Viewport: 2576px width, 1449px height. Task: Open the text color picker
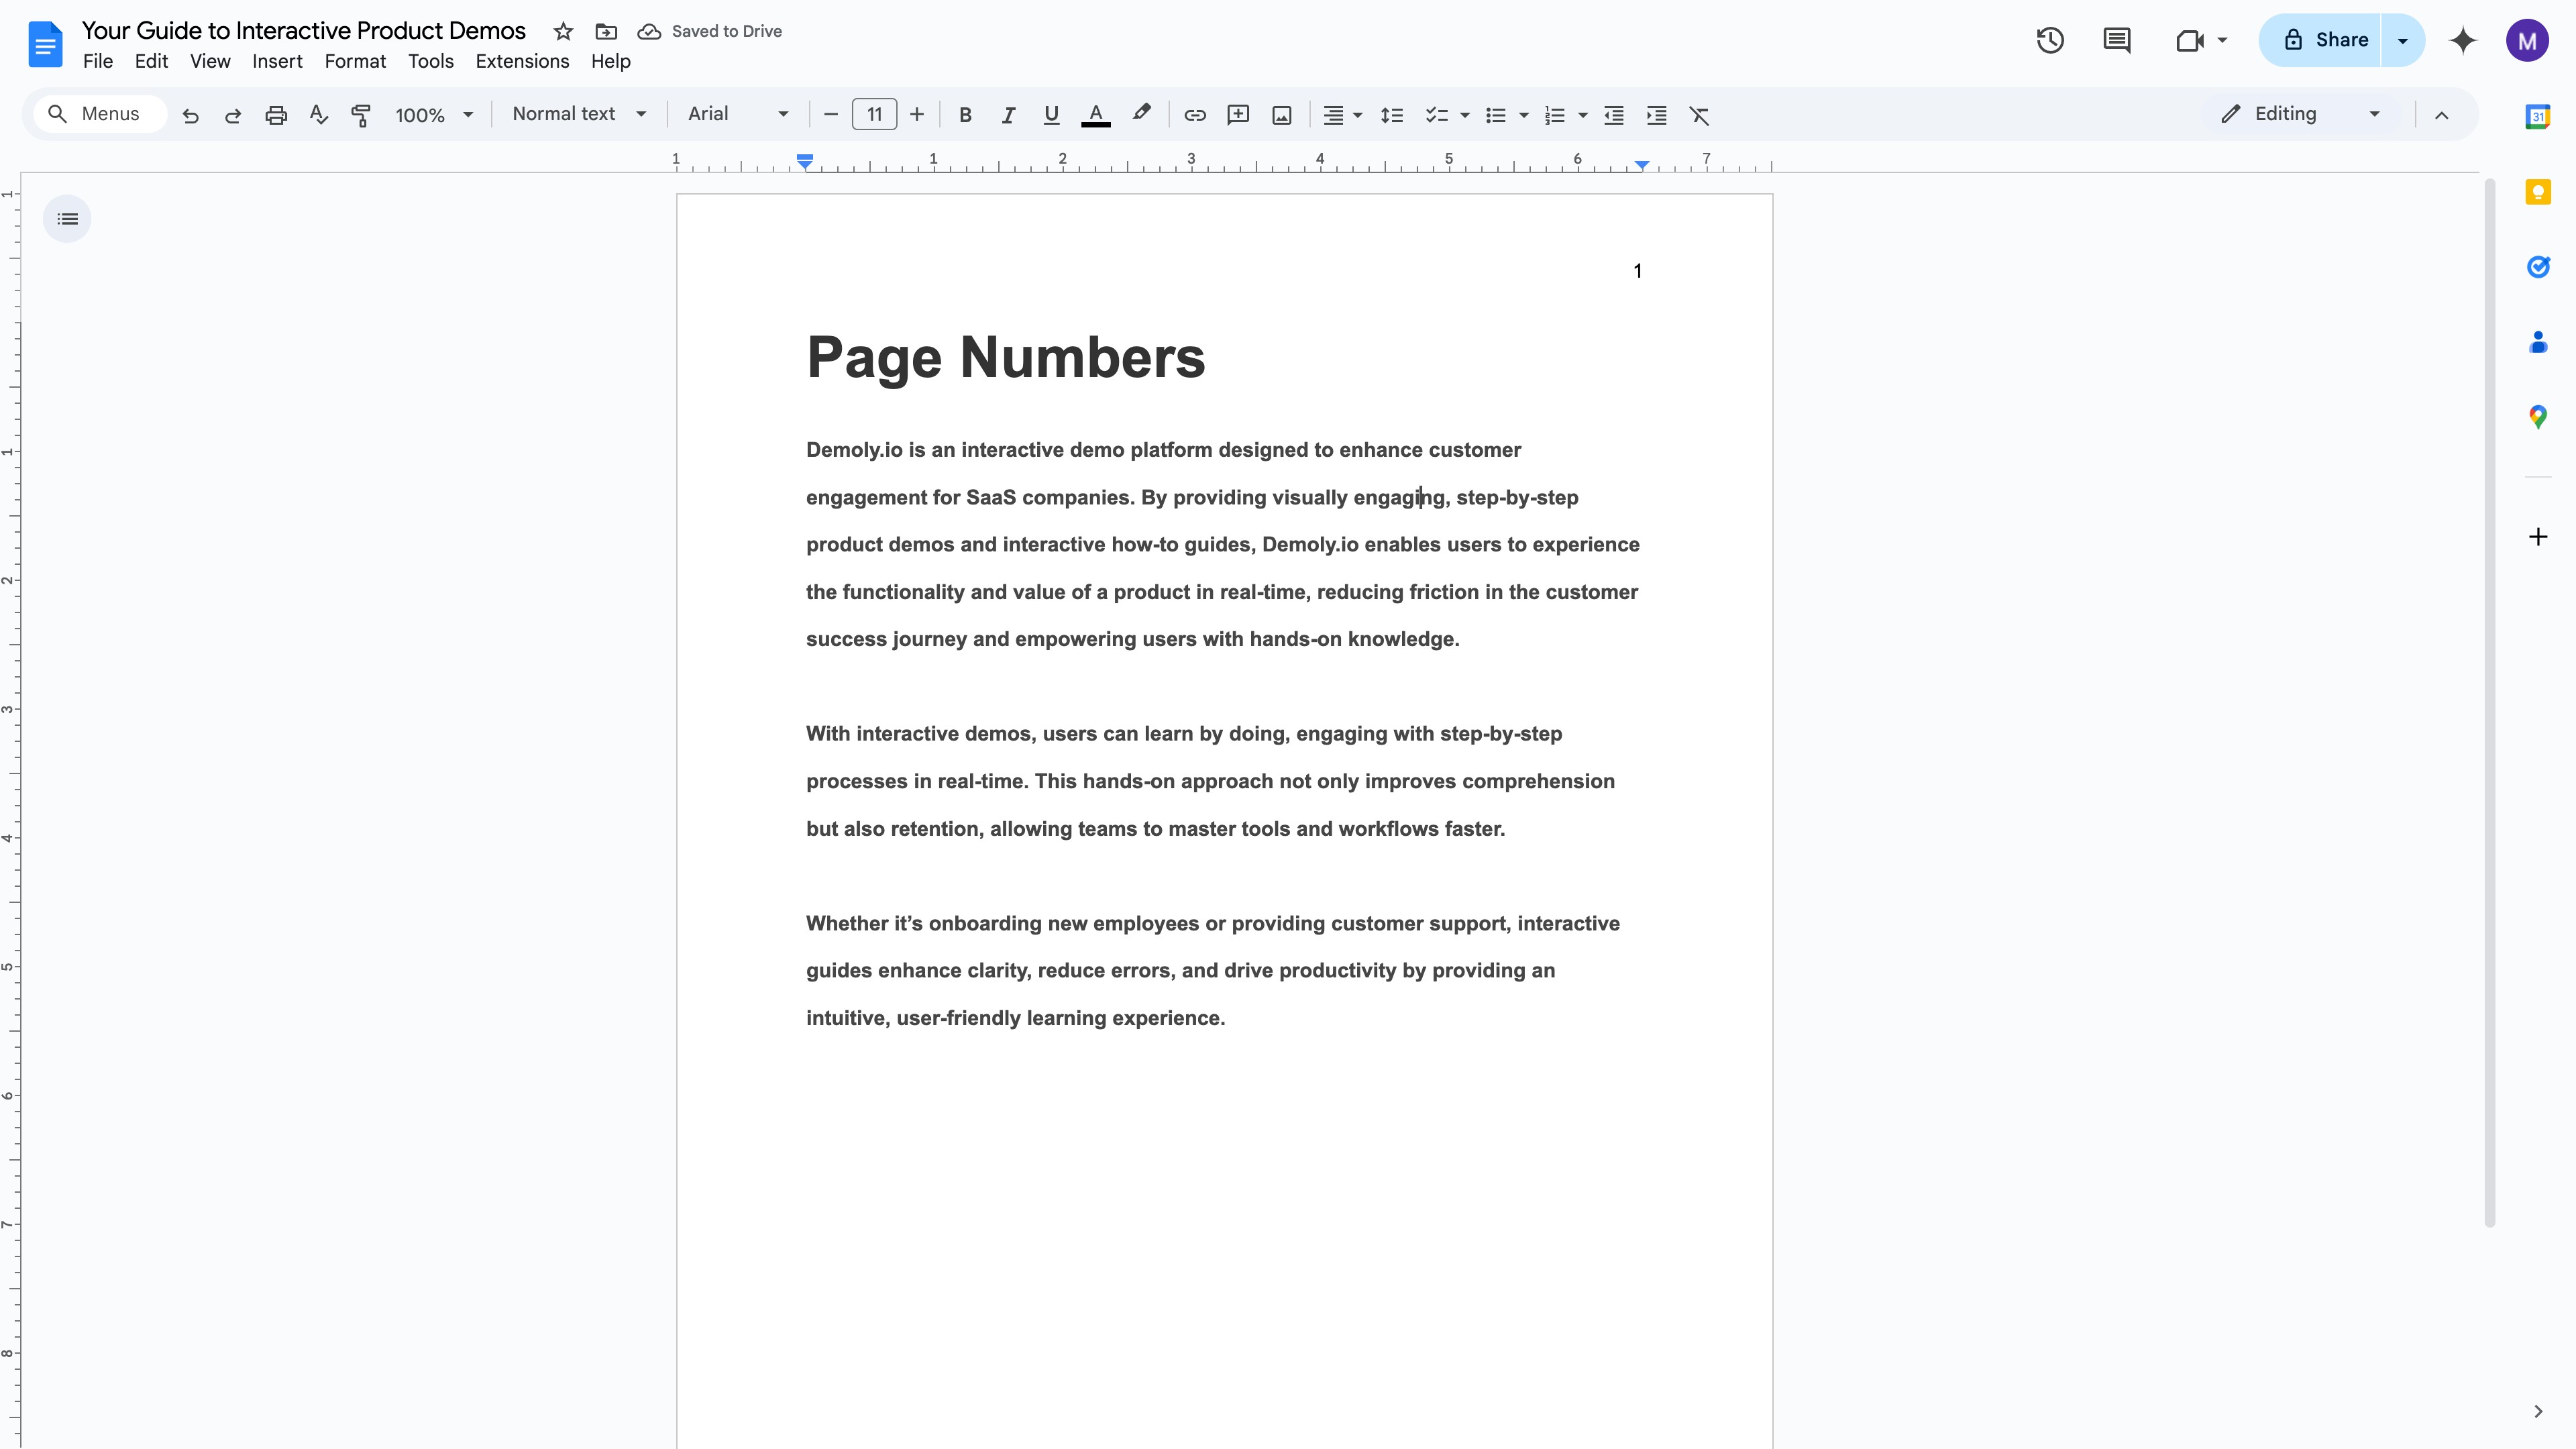point(1096,115)
